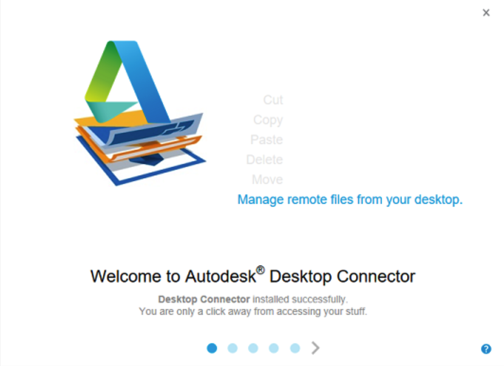Click the Autodesk Desktop Connector logo
The image size is (504, 366).
pyautogui.click(x=140, y=112)
